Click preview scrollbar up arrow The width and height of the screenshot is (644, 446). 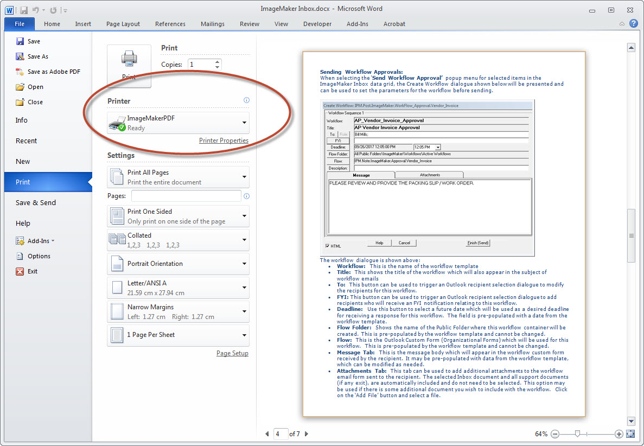point(632,48)
